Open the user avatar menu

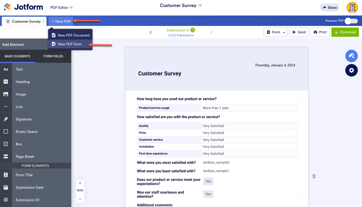click(x=352, y=8)
